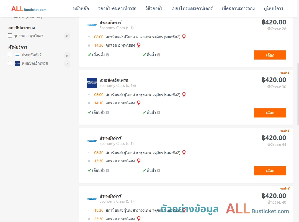Click ประหยัดทัวร์ logo on the 08:30 departure trip
The height and width of the screenshot is (222, 299).
pos(92,141)
